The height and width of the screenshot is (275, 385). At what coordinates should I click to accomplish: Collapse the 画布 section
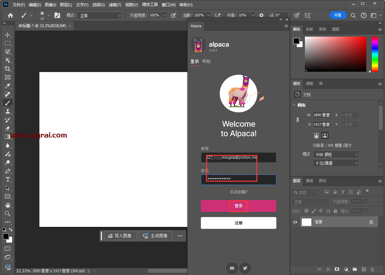click(293, 105)
